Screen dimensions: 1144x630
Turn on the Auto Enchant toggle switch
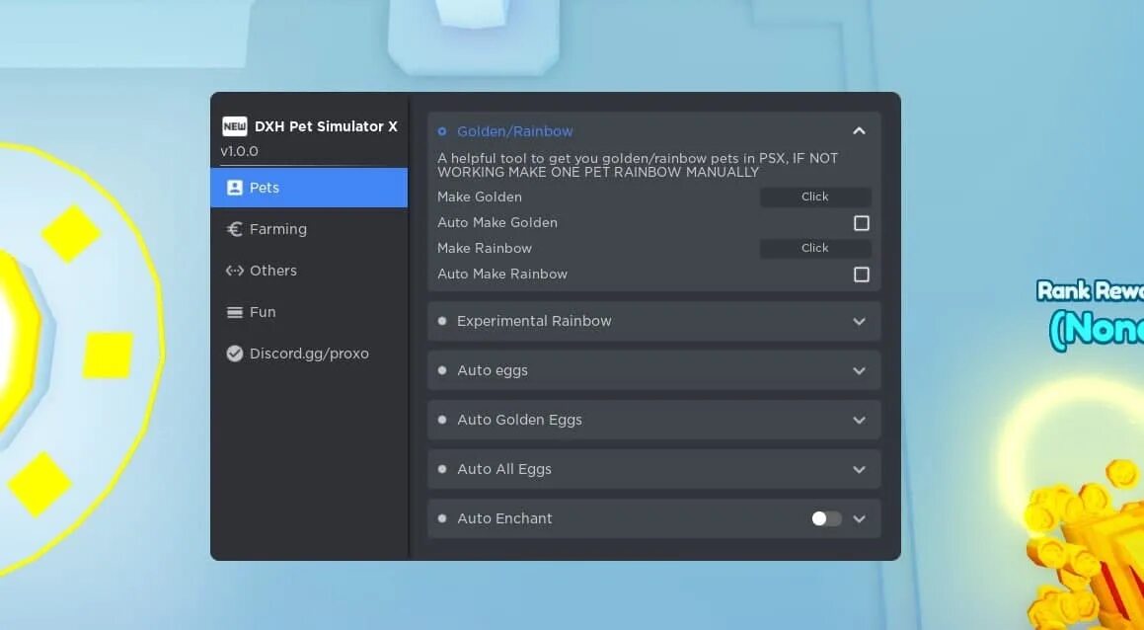pyautogui.click(x=826, y=518)
